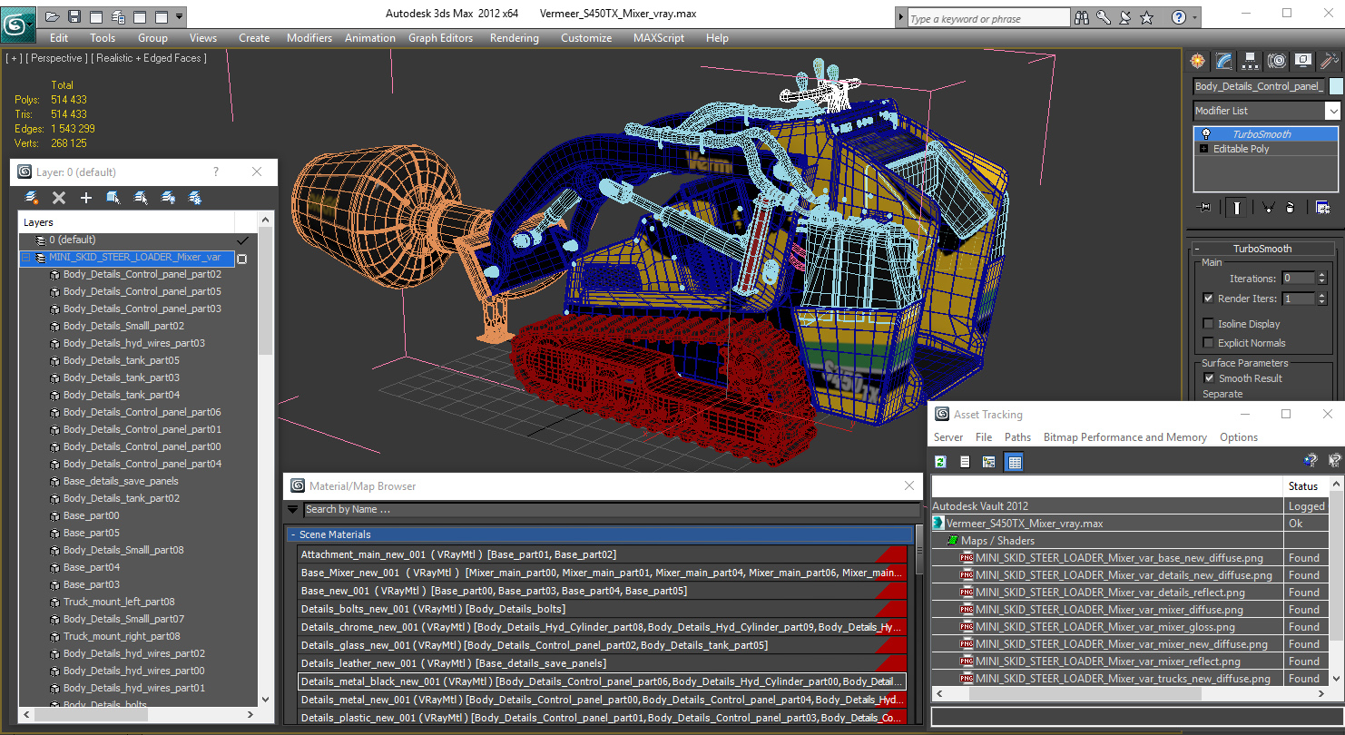
Task: Select Tree View icon in Asset Tracking
Action: tap(989, 462)
